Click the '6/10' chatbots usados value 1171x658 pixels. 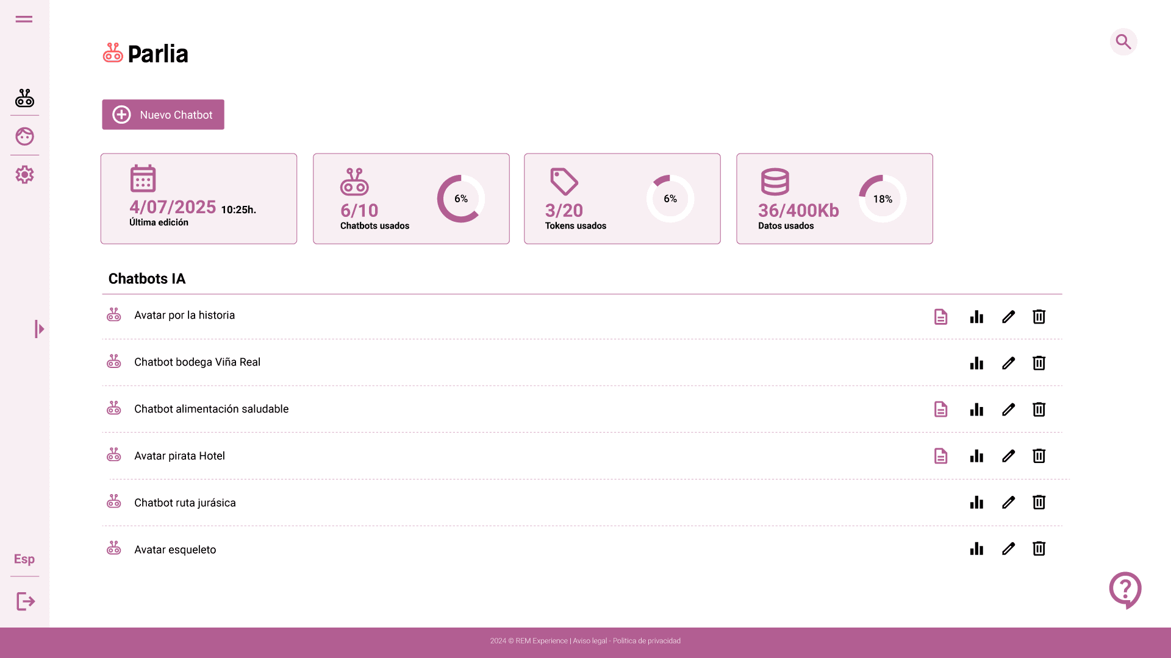pyautogui.click(x=359, y=210)
